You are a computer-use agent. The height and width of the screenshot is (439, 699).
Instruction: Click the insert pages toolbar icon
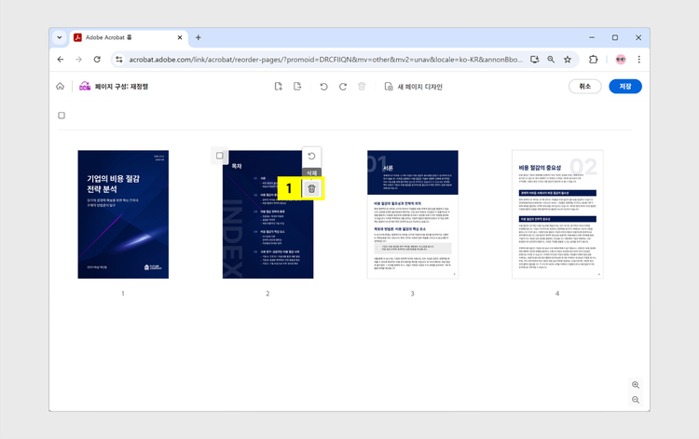(278, 87)
